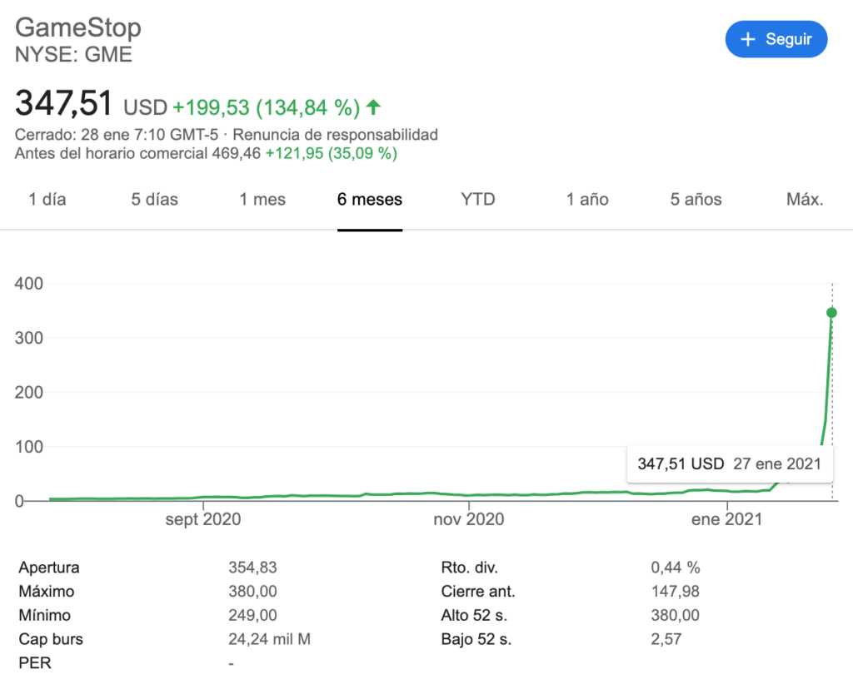Click the green price change +199,53 text
The height and width of the screenshot is (689, 853).
(211, 107)
